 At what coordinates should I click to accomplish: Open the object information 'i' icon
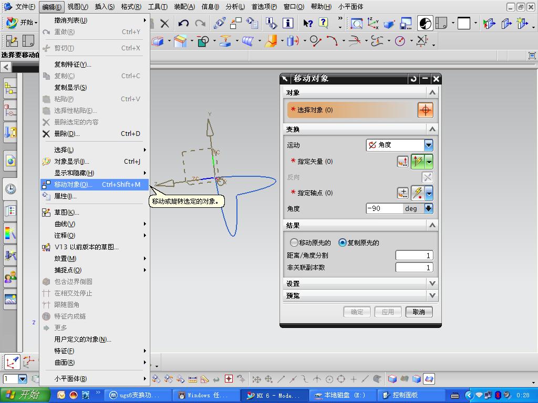coord(288,23)
